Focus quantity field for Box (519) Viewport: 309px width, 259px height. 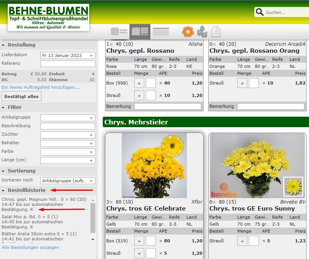151,241
